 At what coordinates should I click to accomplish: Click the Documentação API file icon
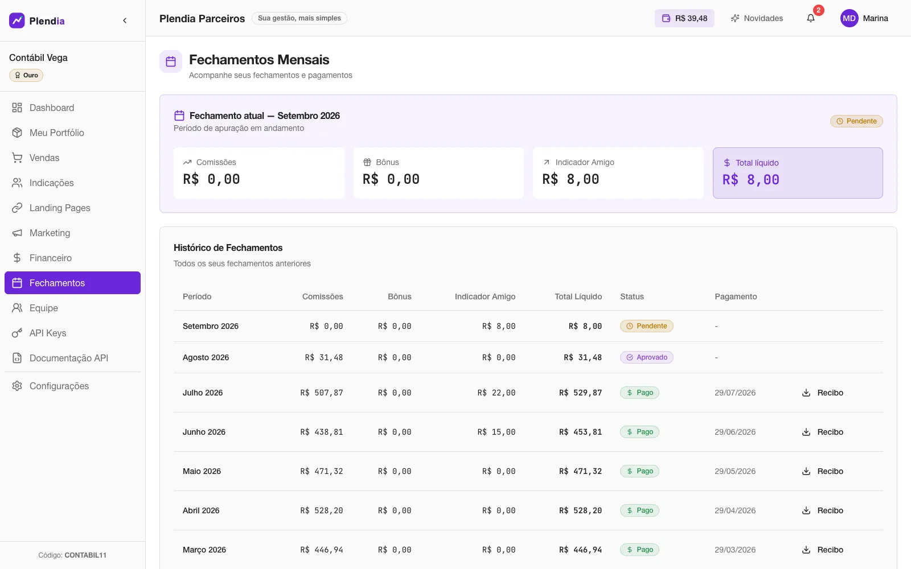click(x=17, y=358)
